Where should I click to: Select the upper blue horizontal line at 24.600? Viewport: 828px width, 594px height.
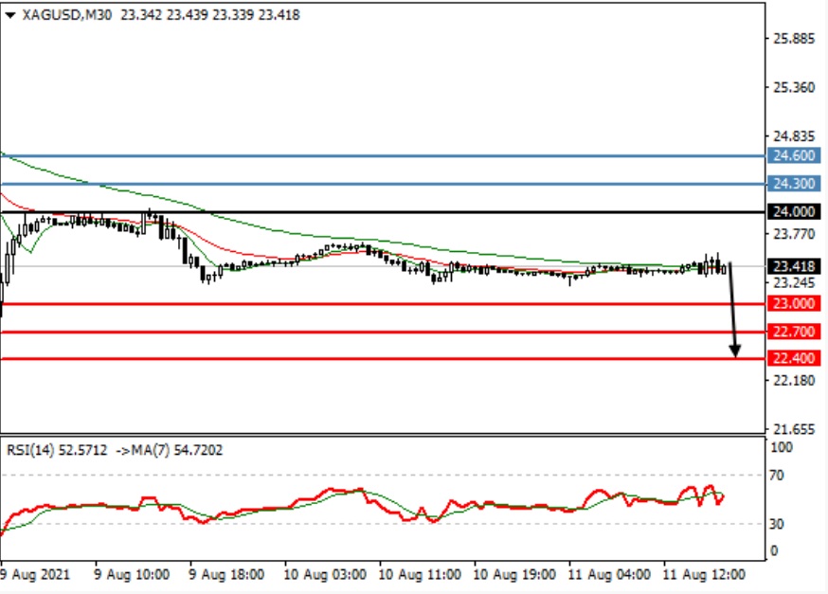click(383, 155)
